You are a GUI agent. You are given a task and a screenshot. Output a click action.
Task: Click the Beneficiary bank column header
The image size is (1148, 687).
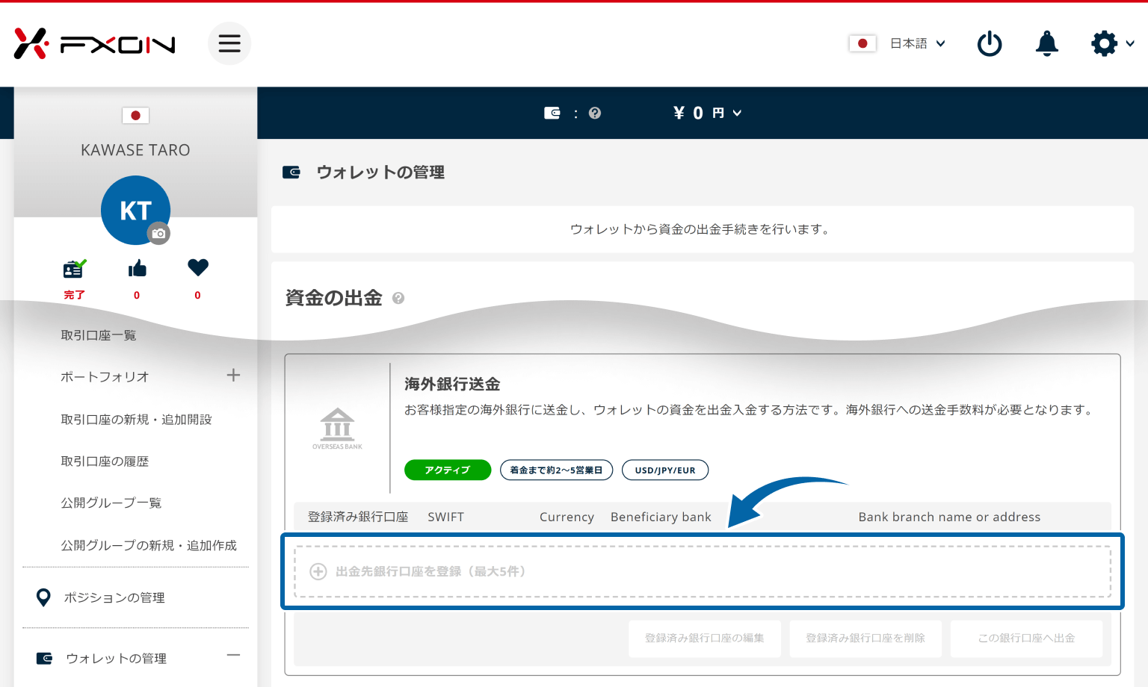click(x=661, y=517)
